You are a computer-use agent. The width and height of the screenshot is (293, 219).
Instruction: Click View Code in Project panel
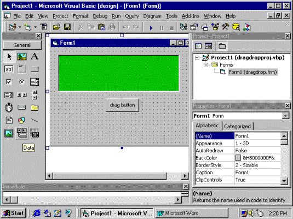pyautogui.click(x=198, y=46)
